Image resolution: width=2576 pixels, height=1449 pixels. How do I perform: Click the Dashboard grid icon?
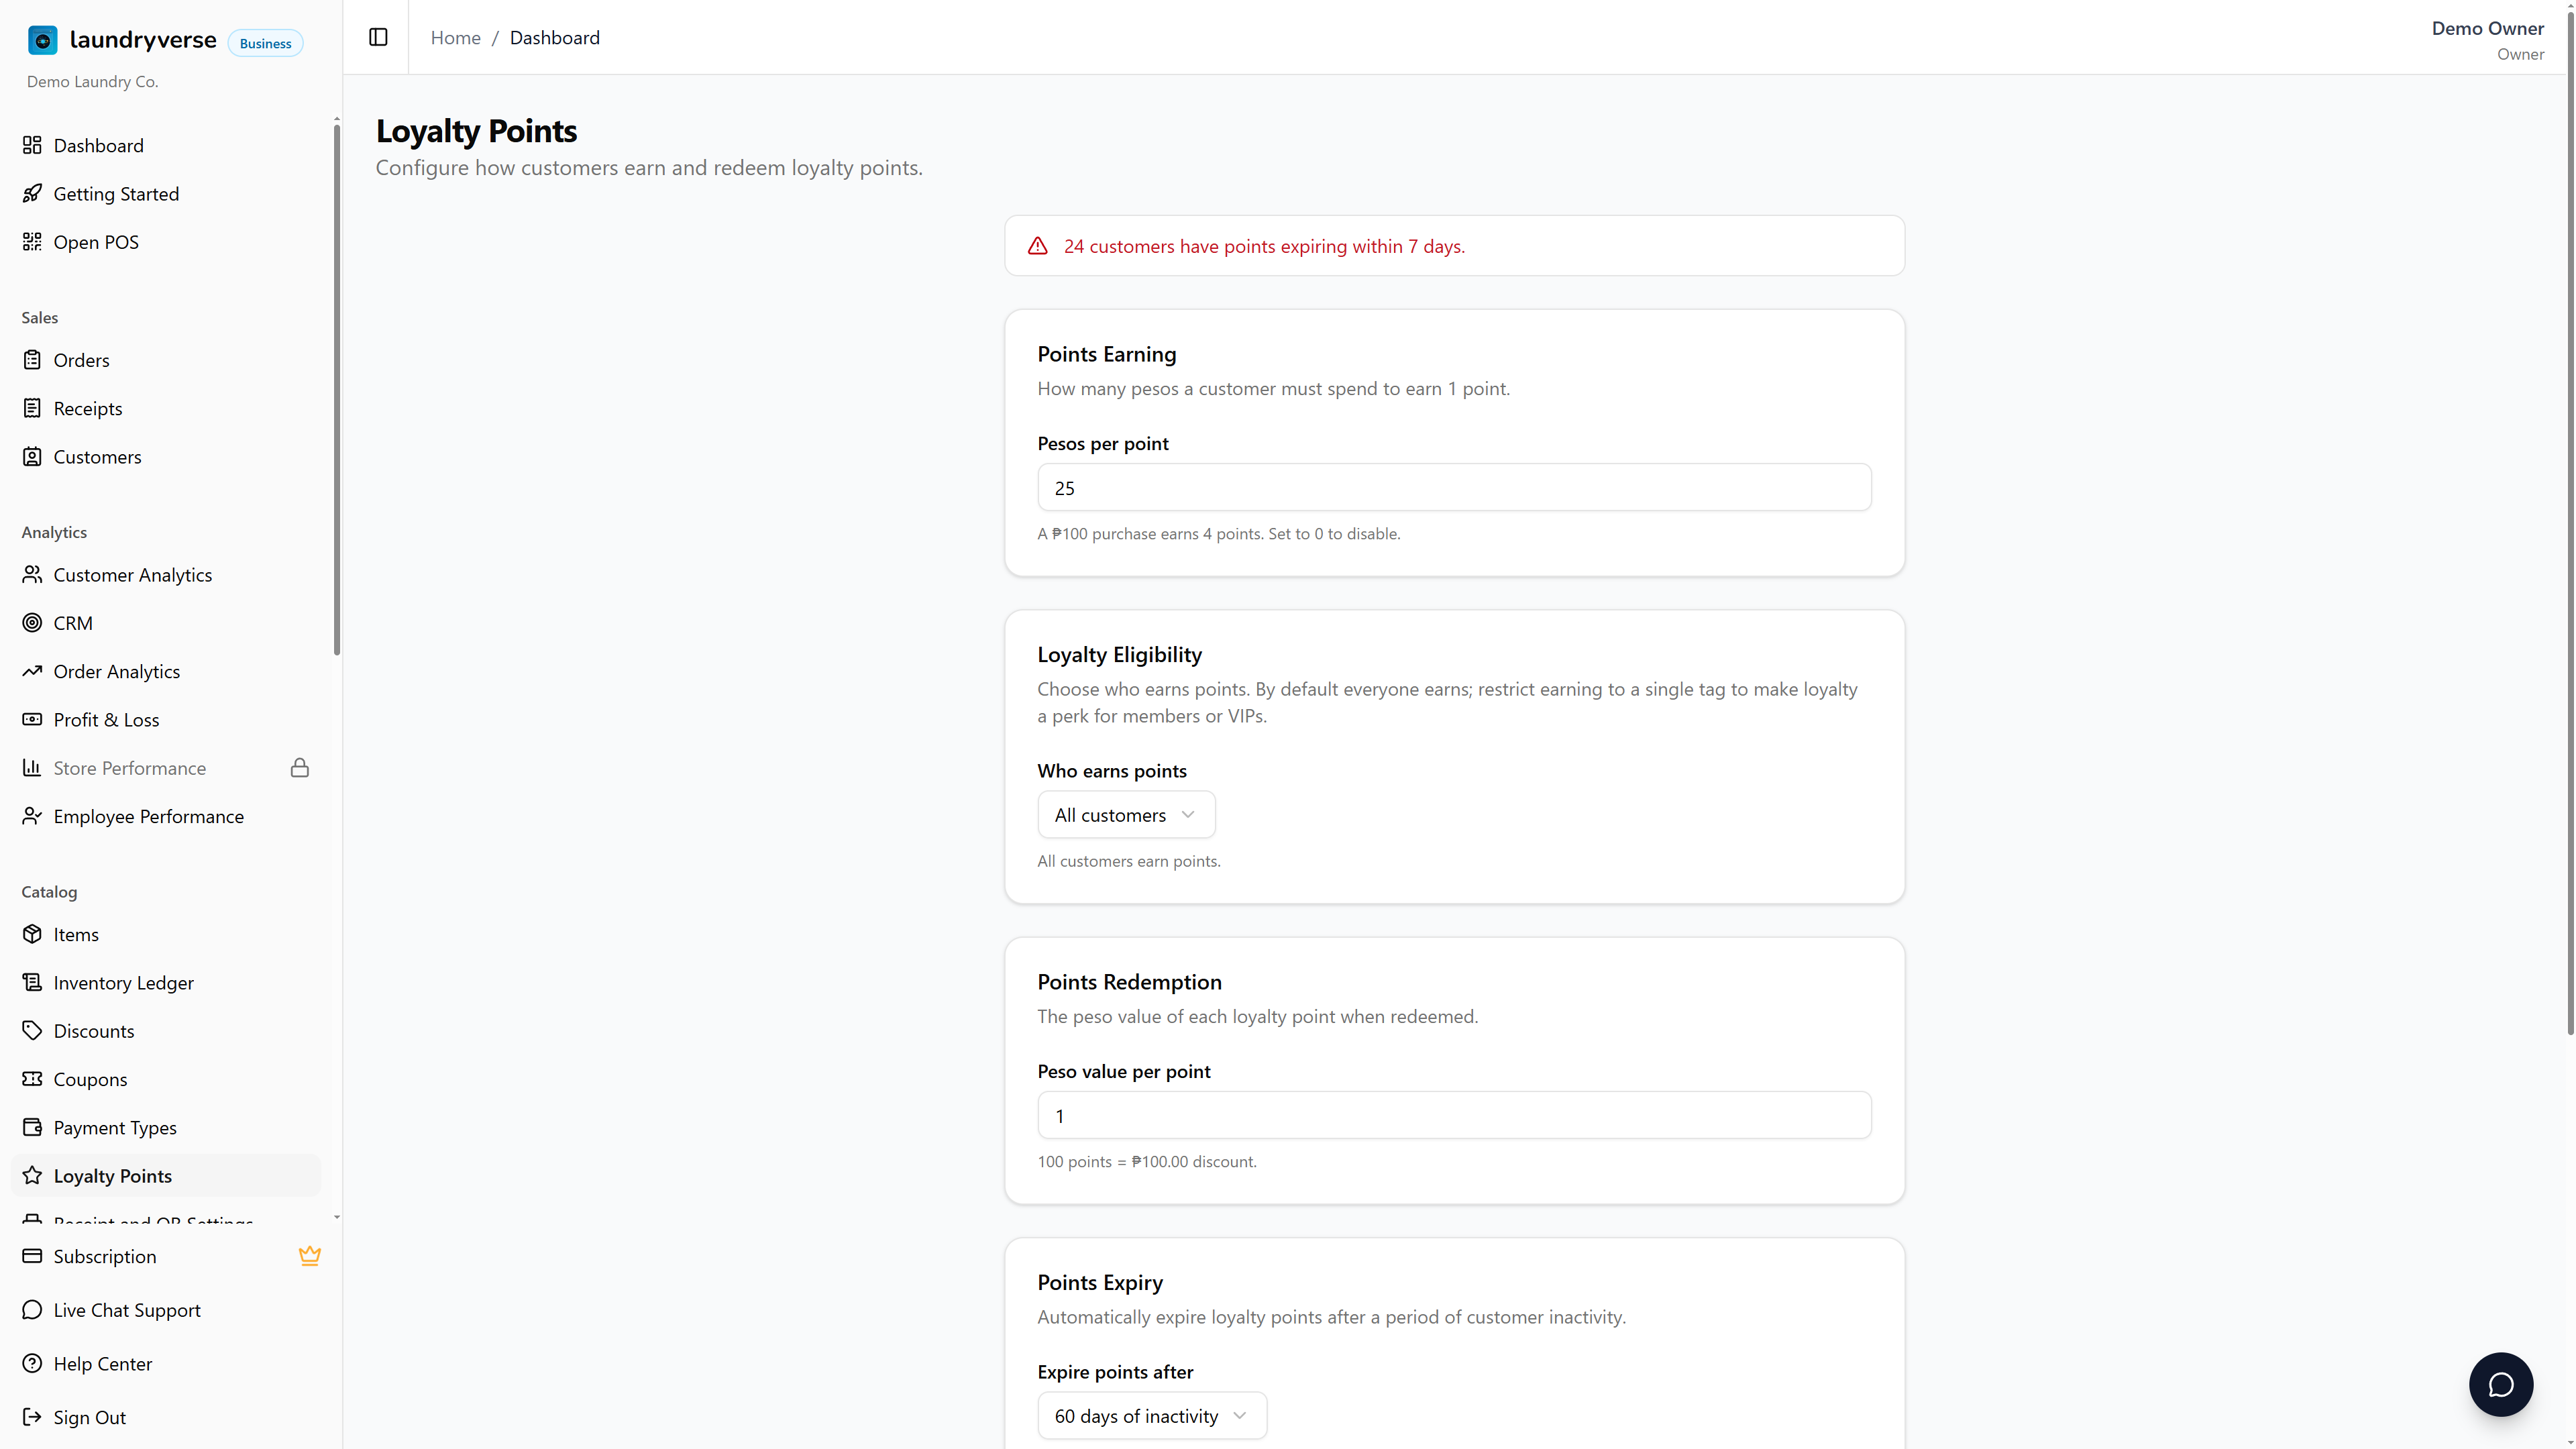[x=32, y=145]
